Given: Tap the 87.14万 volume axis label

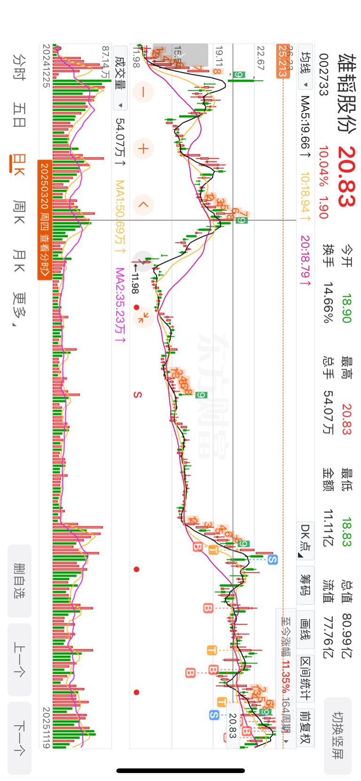Looking at the screenshot, I should 106,62.
